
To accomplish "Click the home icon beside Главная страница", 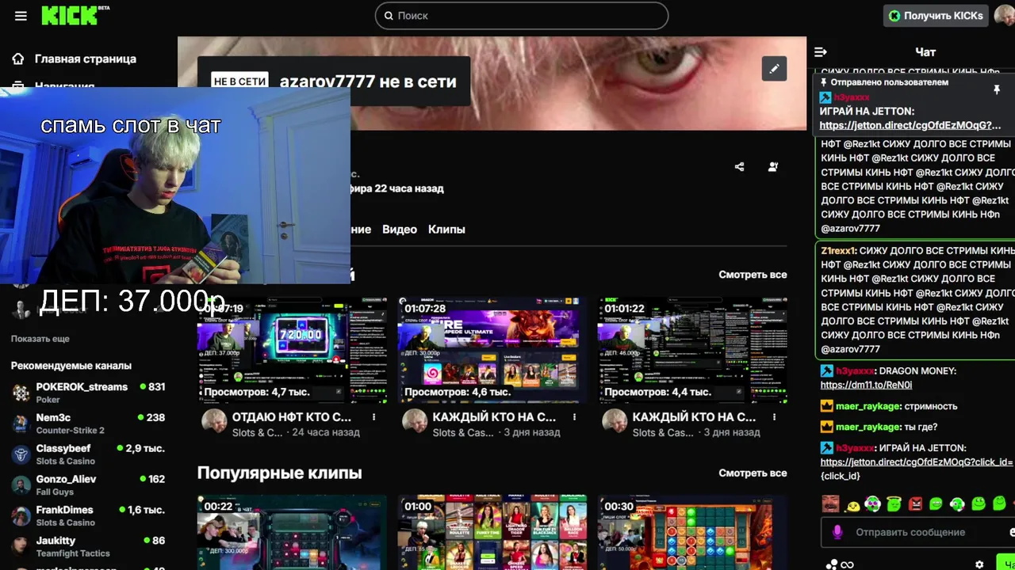I will point(18,59).
